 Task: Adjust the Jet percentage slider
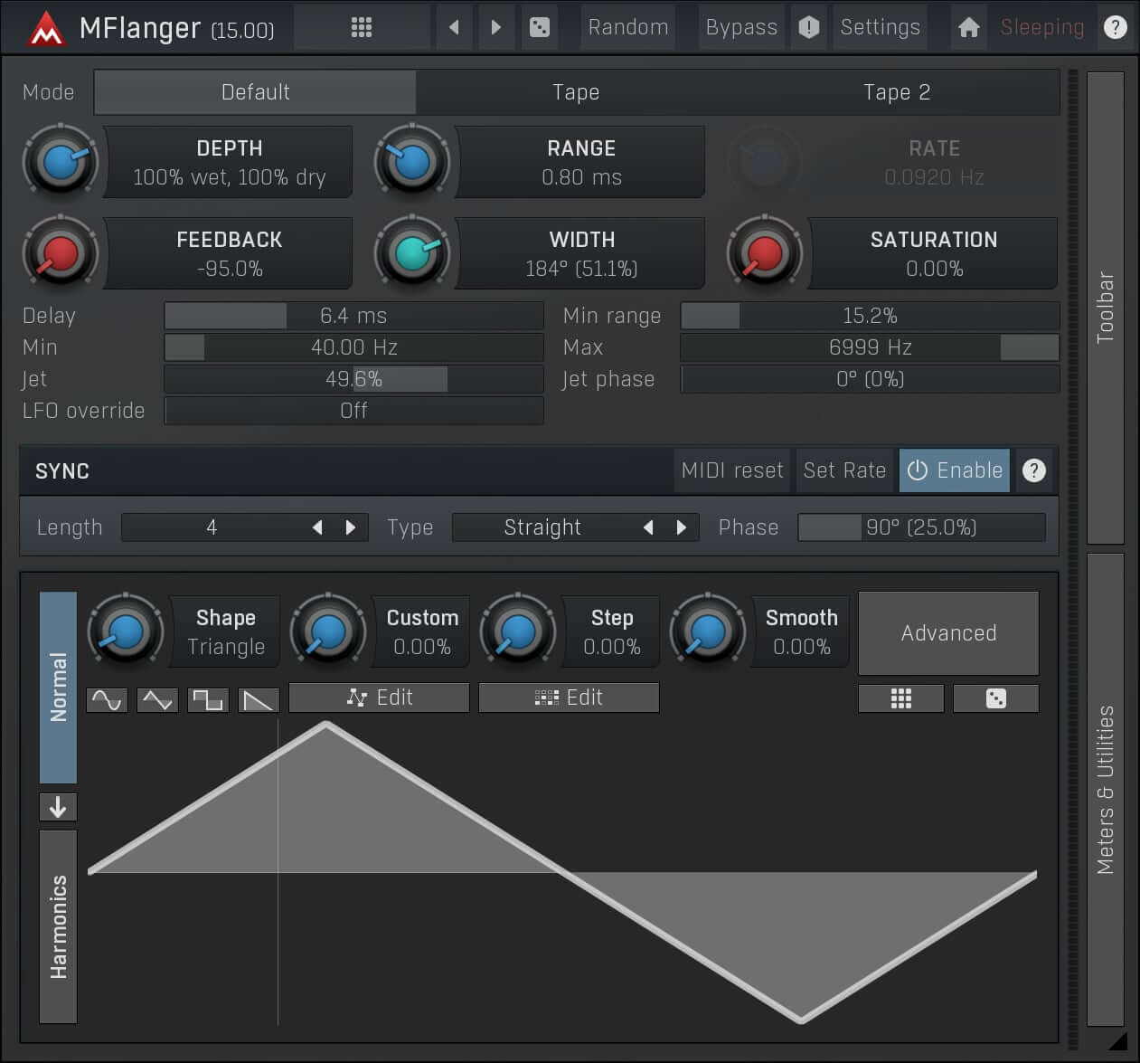pyautogui.click(x=353, y=379)
